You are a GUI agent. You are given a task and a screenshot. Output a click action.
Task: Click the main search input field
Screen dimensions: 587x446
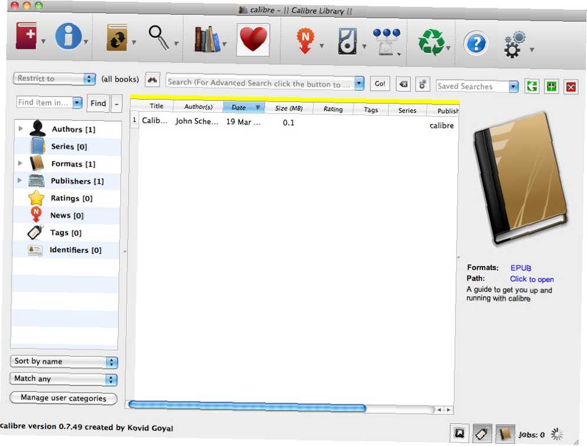(x=261, y=83)
